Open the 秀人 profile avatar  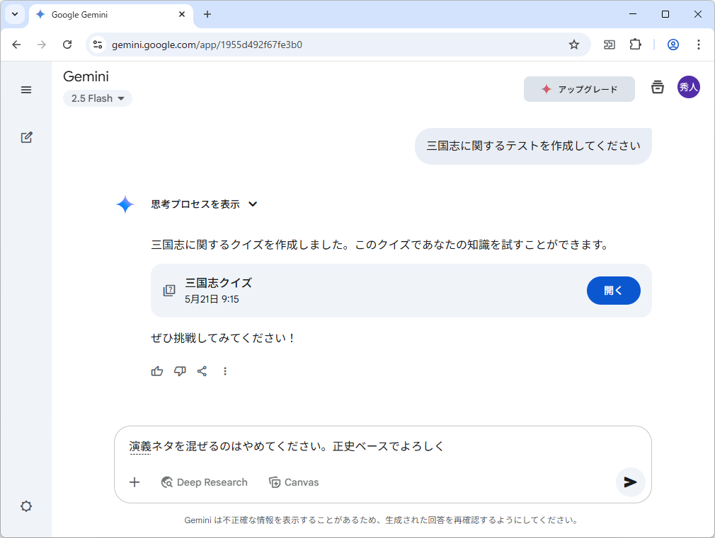689,87
